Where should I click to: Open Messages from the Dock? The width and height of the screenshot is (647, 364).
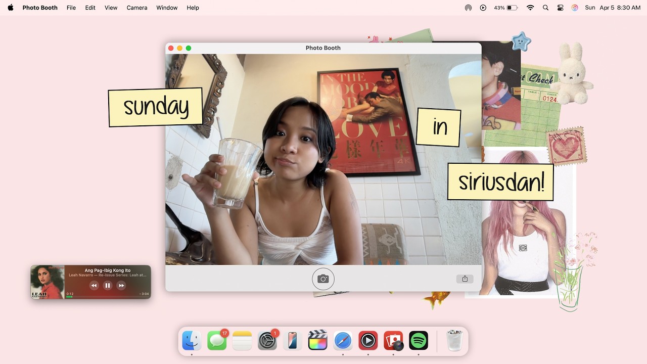(217, 340)
